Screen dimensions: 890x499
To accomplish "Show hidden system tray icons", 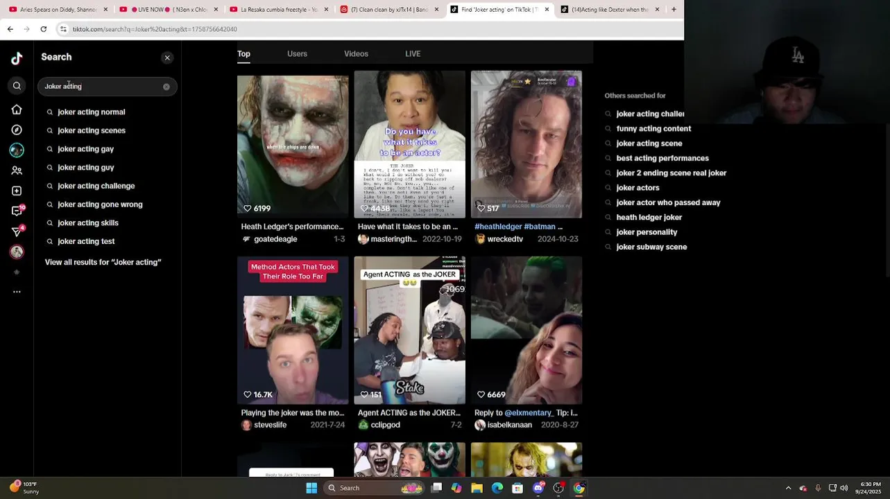I will pyautogui.click(x=788, y=488).
